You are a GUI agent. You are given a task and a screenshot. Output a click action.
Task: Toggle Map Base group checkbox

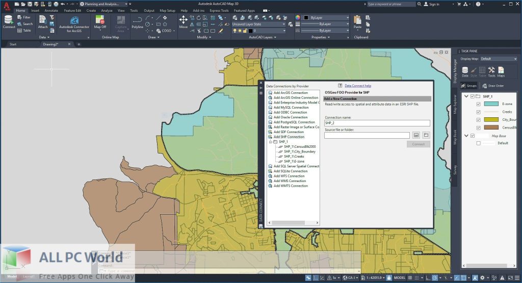[473, 136]
